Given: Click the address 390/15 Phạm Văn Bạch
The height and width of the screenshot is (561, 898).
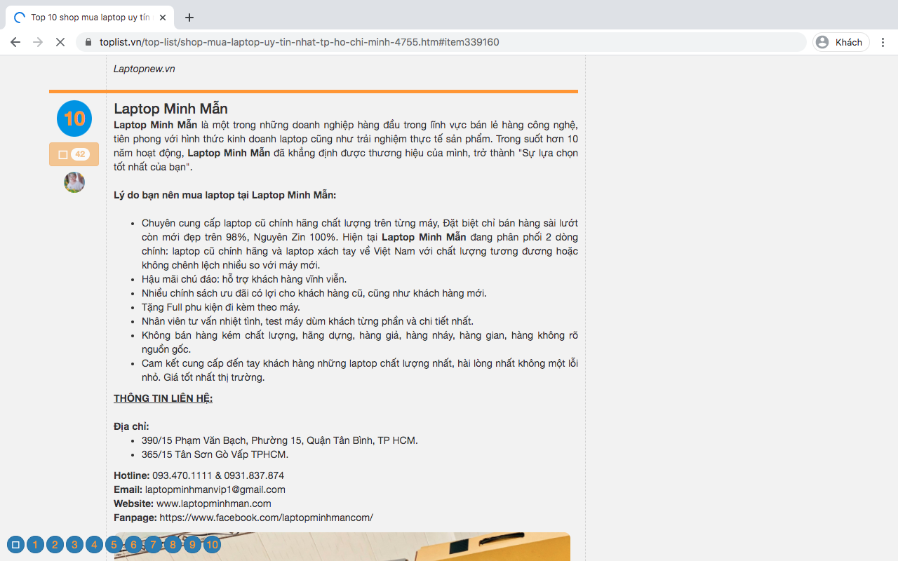Looking at the screenshot, I should point(279,440).
